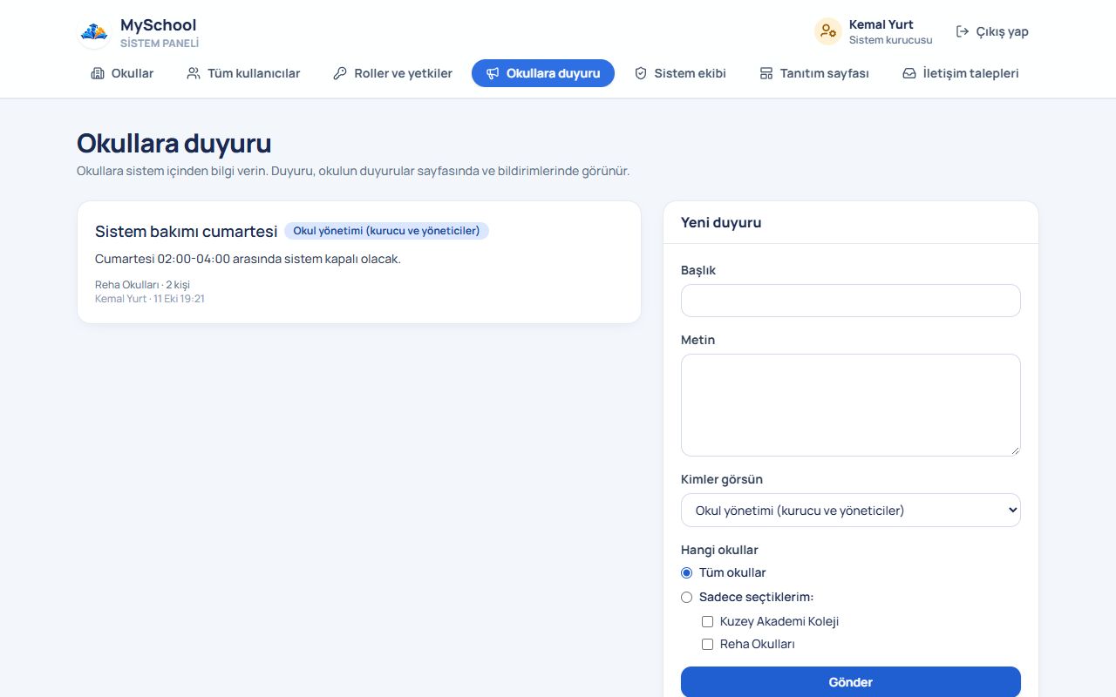Click the announcement body text about Cumartesi 02:00-04:00
The image size is (1116, 697).
point(248,259)
